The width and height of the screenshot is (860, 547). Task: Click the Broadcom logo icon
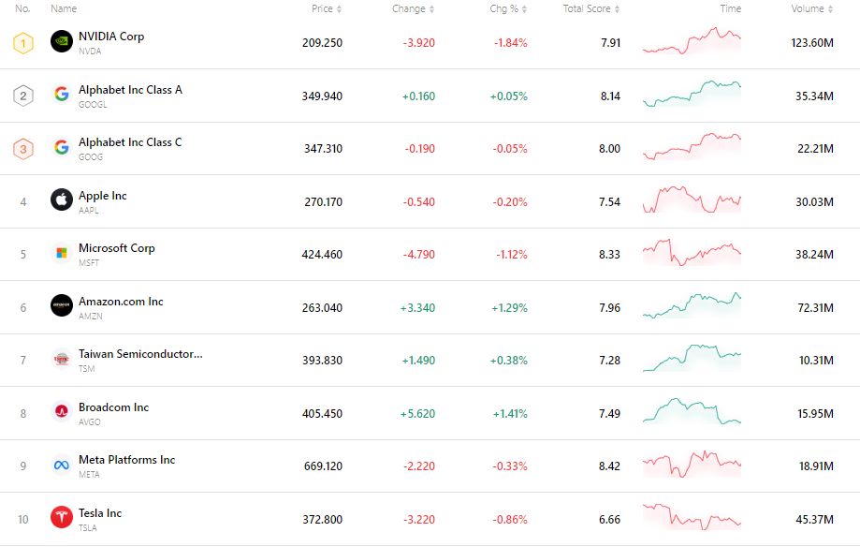(x=61, y=412)
